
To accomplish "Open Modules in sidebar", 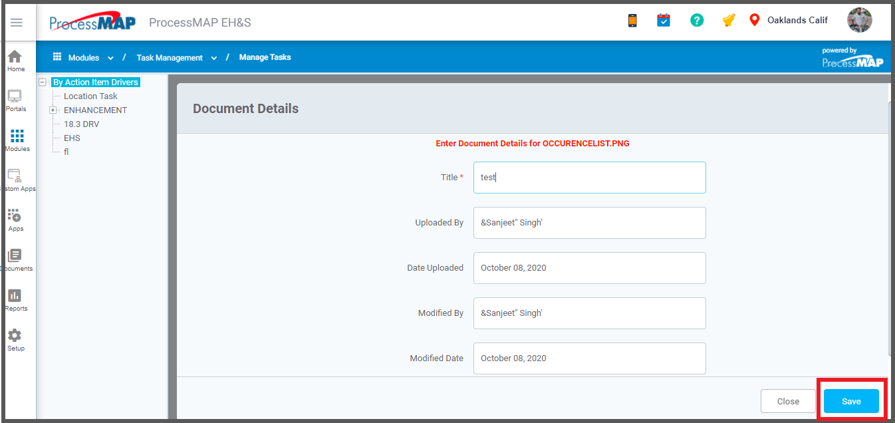I will pyautogui.click(x=16, y=141).
